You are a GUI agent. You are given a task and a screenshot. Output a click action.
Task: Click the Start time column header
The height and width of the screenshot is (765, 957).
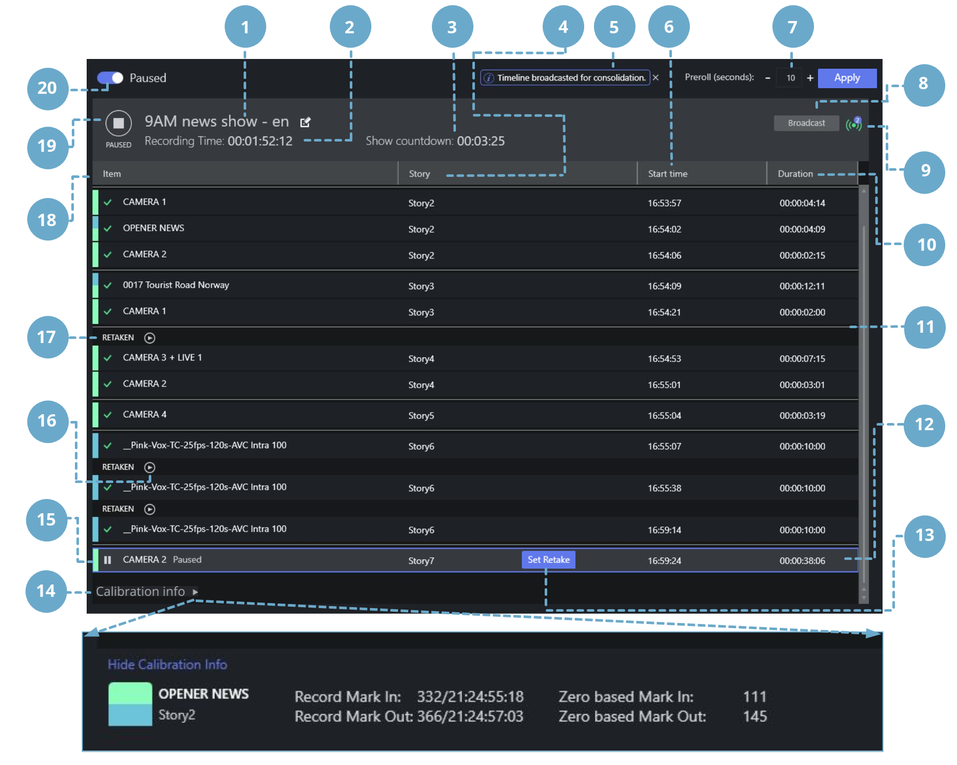tap(667, 174)
